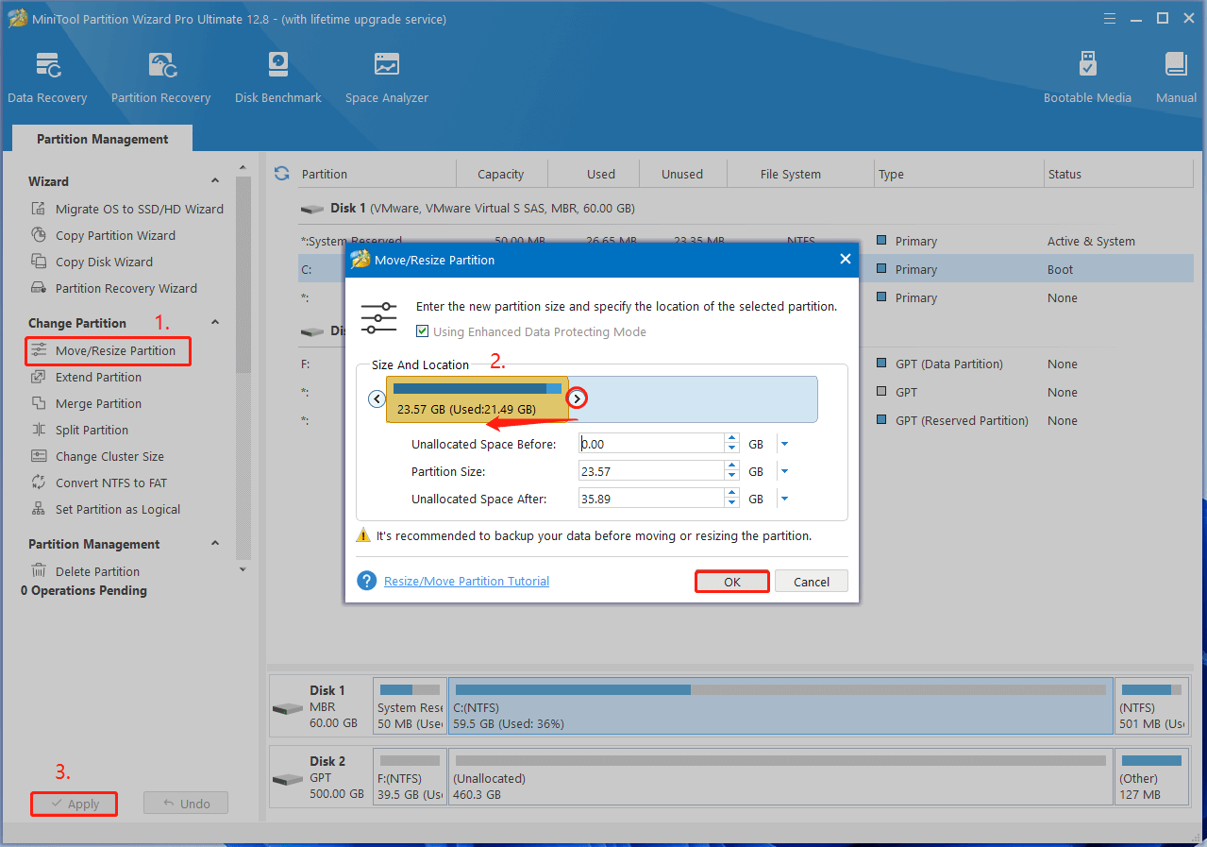1207x847 pixels.
Task: Open Partition Recovery tool
Action: [160, 77]
